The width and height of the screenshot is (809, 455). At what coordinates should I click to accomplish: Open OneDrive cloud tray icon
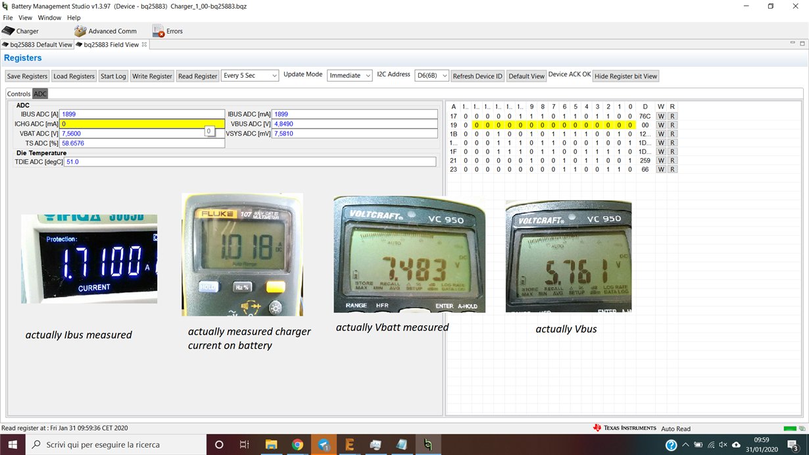[x=736, y=445]
